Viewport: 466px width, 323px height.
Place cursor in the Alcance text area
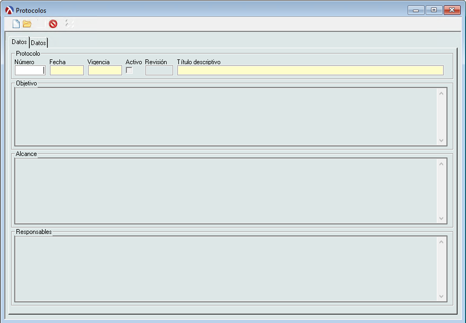click(x=226, y=190)
